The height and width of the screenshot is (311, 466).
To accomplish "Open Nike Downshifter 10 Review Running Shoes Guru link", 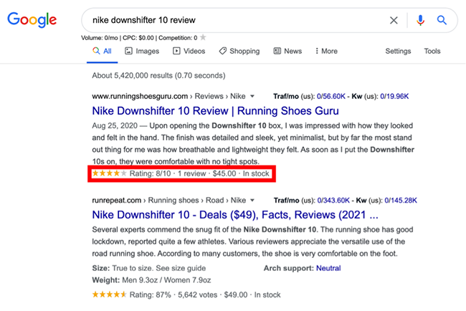I will tap(215, 111).
